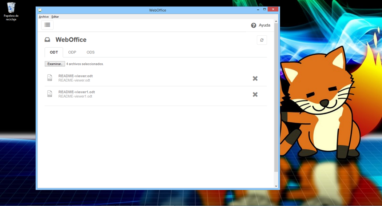Open the Editar menu
The image size is (382, 206).
(55, 17)
